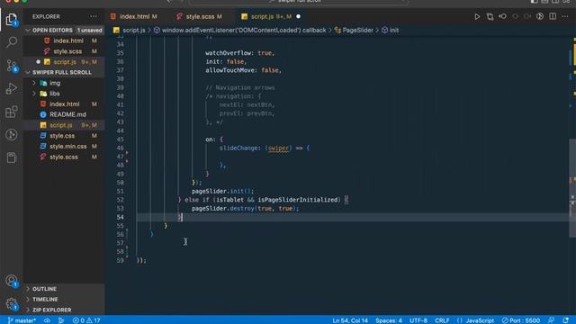Click the Spaces: 4 indentation selector

tap(389, 320)
